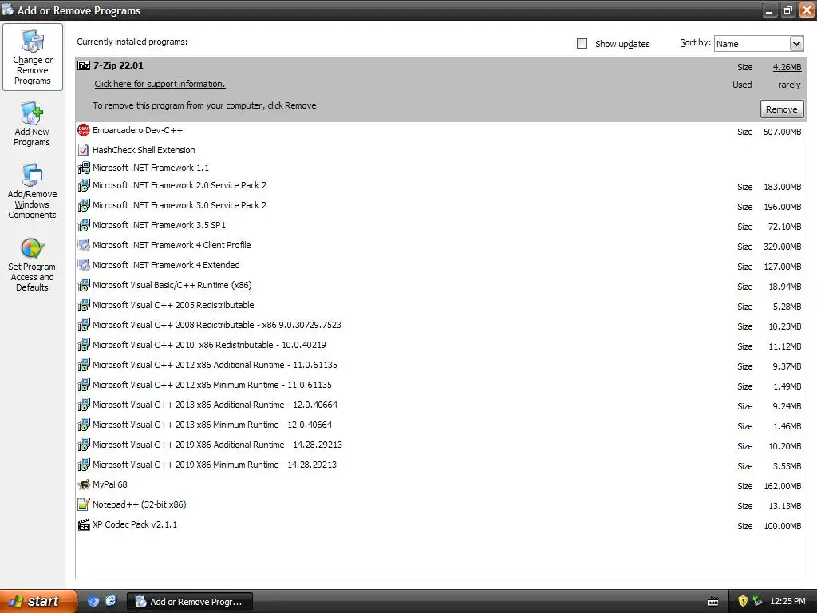Image resolution: width=817 pixels, height=613 pixels.
Task: Select the XP Codec Pack v2.1.1 text
Action: coord(135,524)
